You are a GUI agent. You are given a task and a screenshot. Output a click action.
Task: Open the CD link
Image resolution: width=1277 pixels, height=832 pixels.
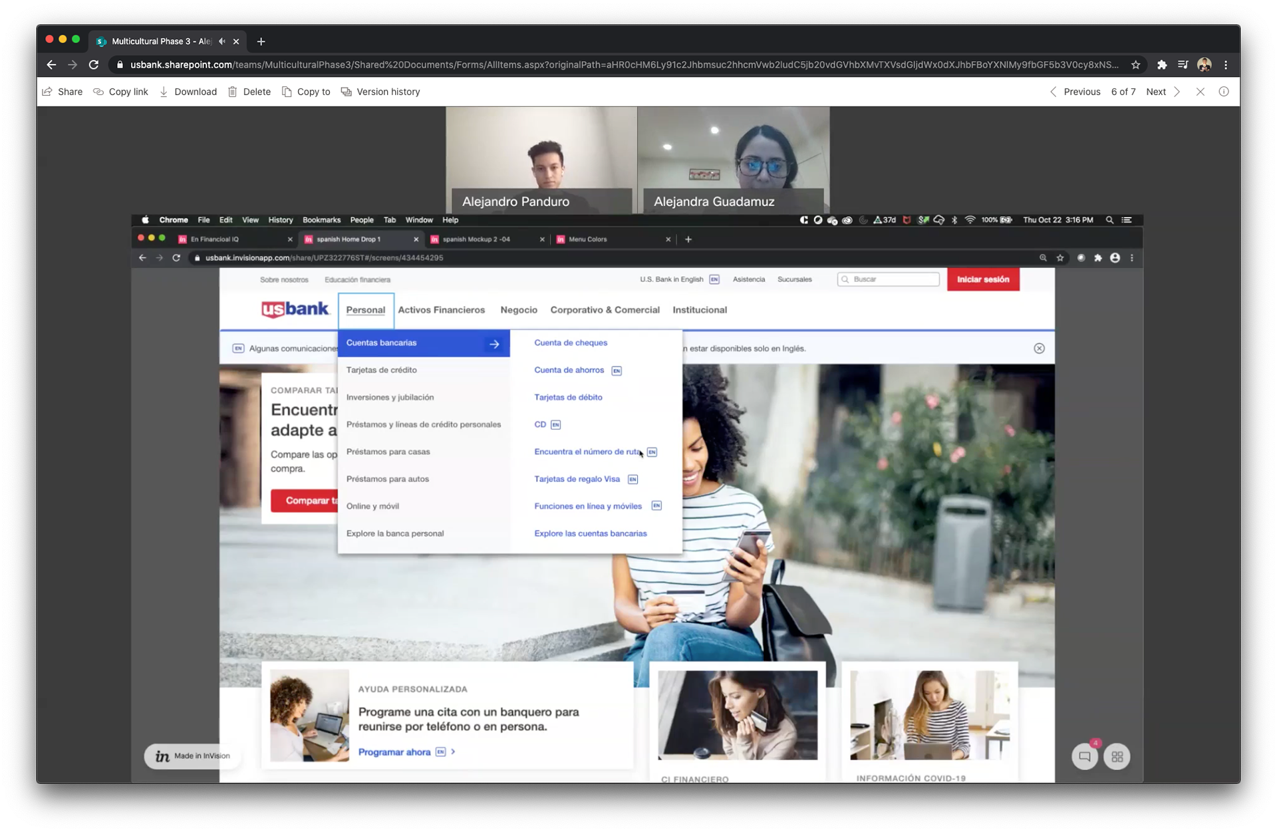tap(540, 424)
